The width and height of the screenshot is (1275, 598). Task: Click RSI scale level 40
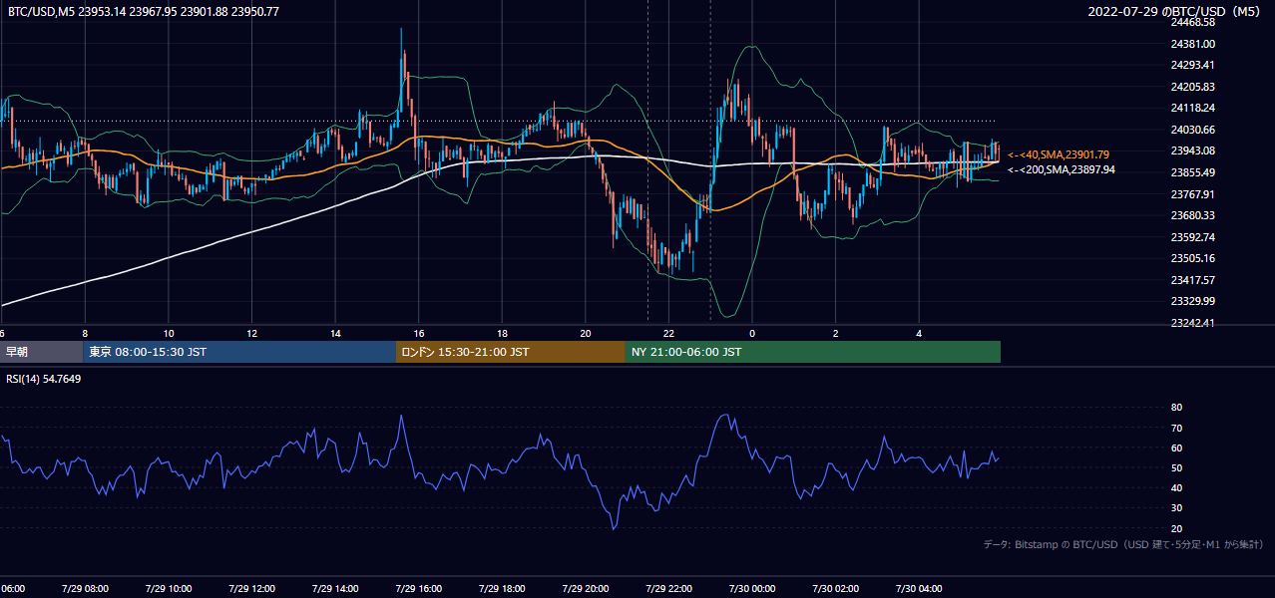point(1176,487)
